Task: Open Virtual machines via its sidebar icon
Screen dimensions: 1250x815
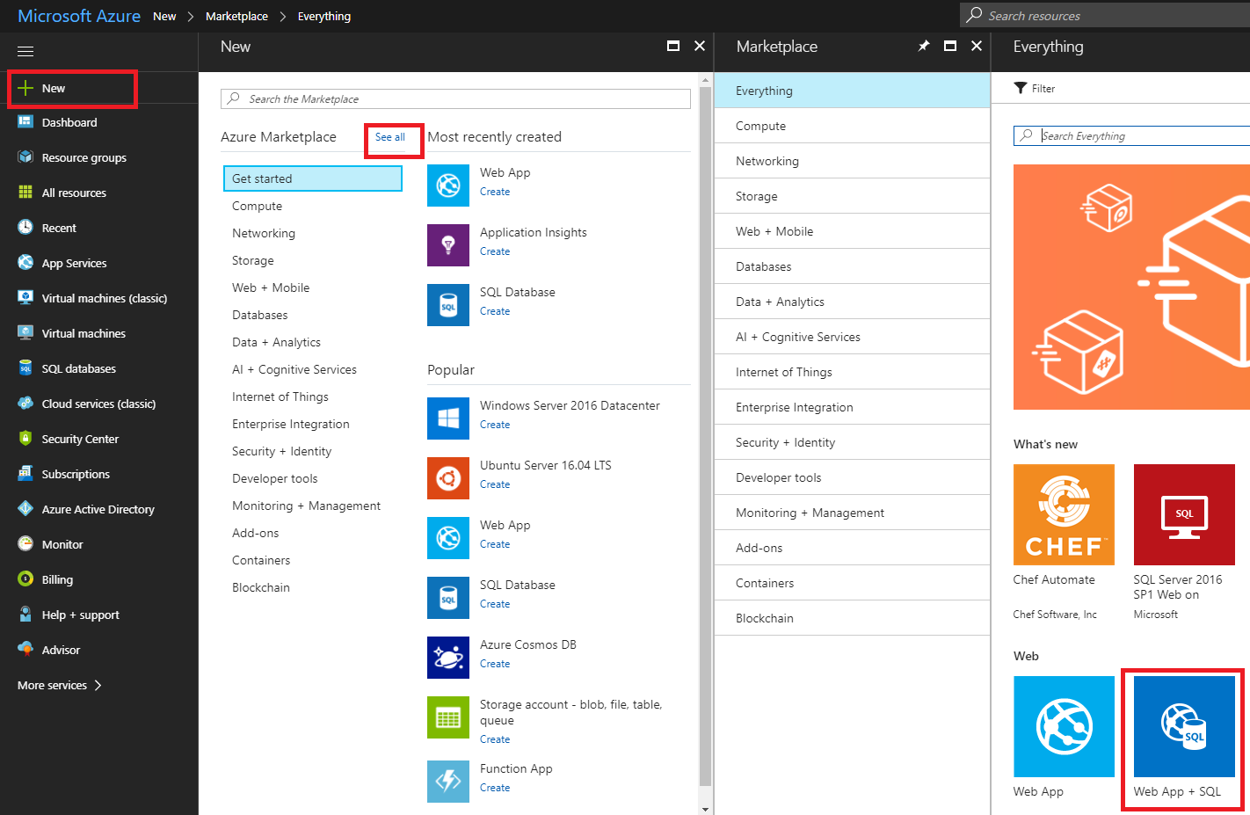Action: 26,333
